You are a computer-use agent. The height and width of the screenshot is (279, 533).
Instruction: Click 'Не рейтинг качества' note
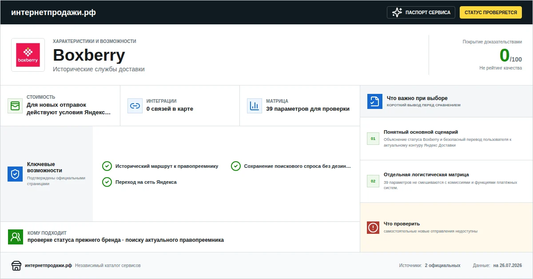pos(501,68)
